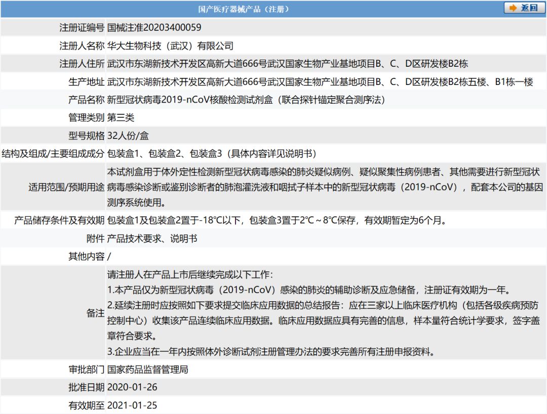Screen dimensions: 547x414
Task: Click the 注册人住所 address value text
Action: coord(287,64)
